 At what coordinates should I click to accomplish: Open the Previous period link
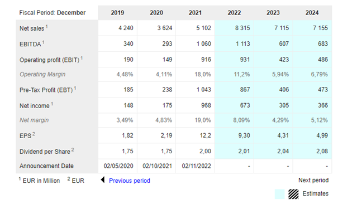130,181
